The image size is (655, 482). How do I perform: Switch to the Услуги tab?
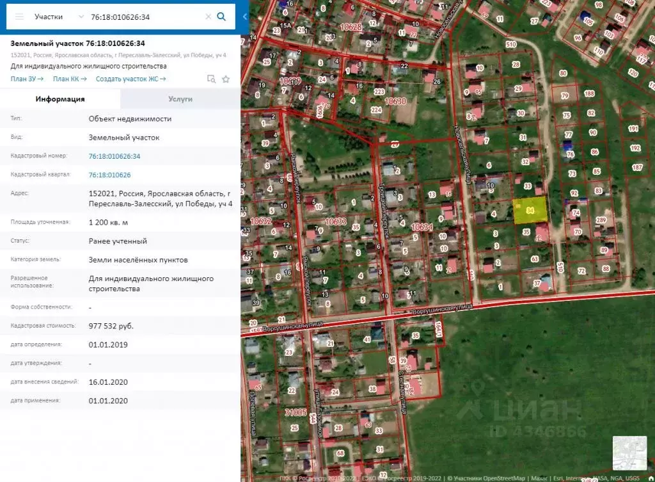click(x=180, y=99)
